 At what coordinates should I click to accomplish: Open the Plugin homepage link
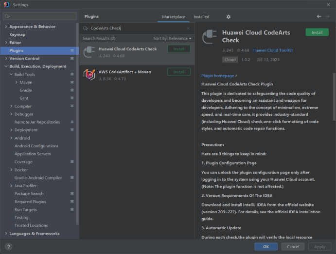point(219,76)
